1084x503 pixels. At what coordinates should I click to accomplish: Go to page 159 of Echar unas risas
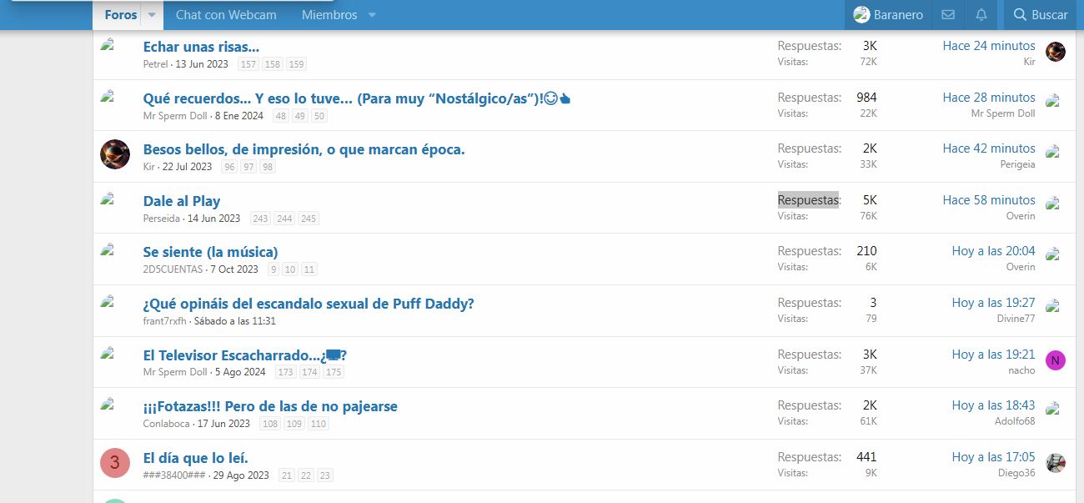click(296, 64)
